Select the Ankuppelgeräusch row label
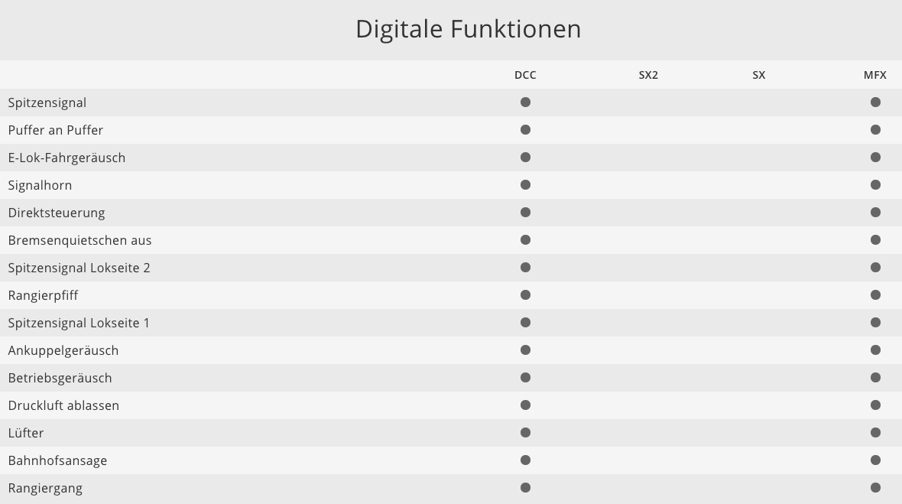 click(63, 350)
